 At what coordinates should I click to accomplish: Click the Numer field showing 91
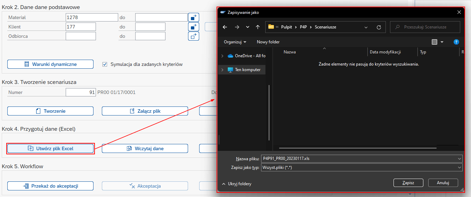pyautogui.click(x=81, y=92)
